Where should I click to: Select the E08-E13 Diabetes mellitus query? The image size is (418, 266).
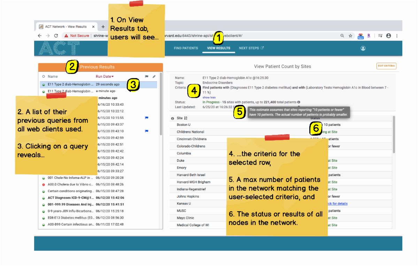coord(98,218)
